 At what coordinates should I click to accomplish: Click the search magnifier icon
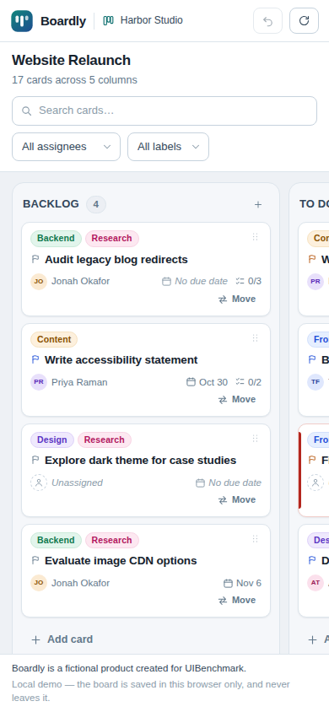(27, 111)
